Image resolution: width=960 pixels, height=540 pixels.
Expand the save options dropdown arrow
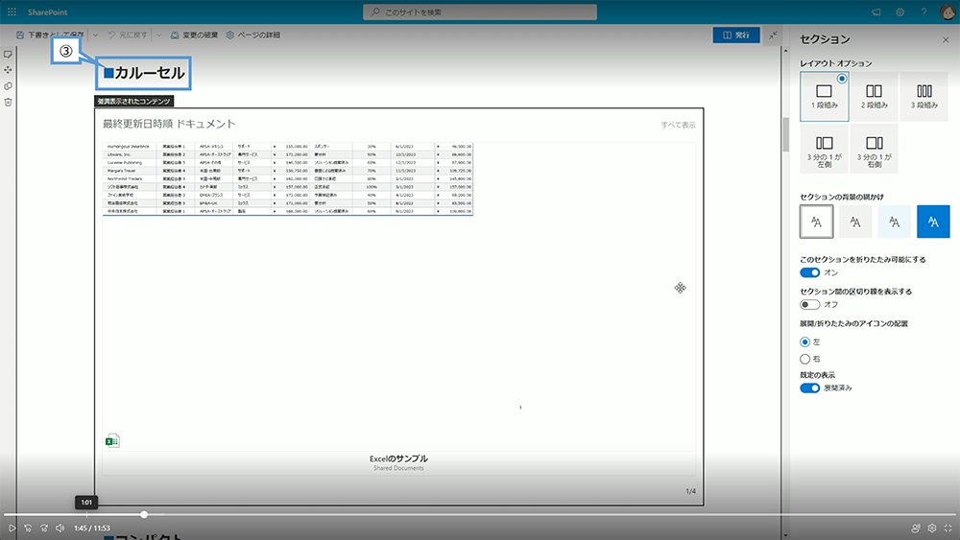[95, 35]
